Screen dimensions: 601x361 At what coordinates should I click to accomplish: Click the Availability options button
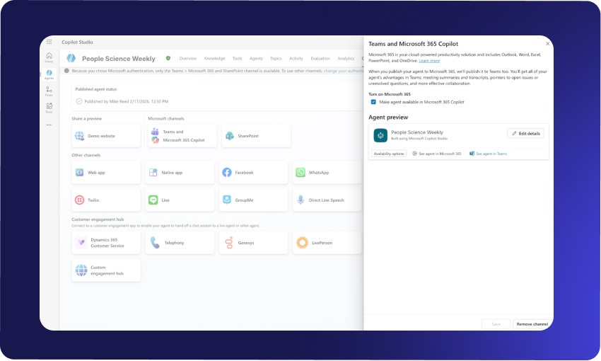pyautogui.click(x=388, y=154)
